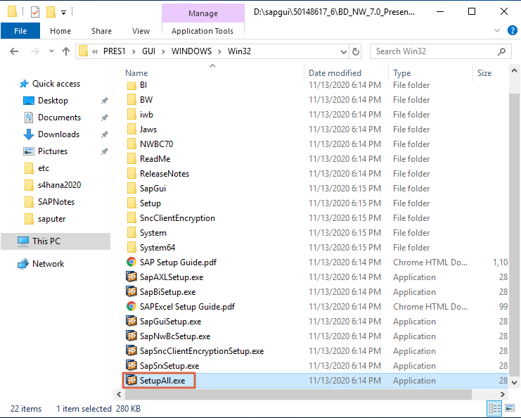Show hidden breadcrumb path levels
The width and height of the screenshot is (521, 418).
tap(95, 51)
